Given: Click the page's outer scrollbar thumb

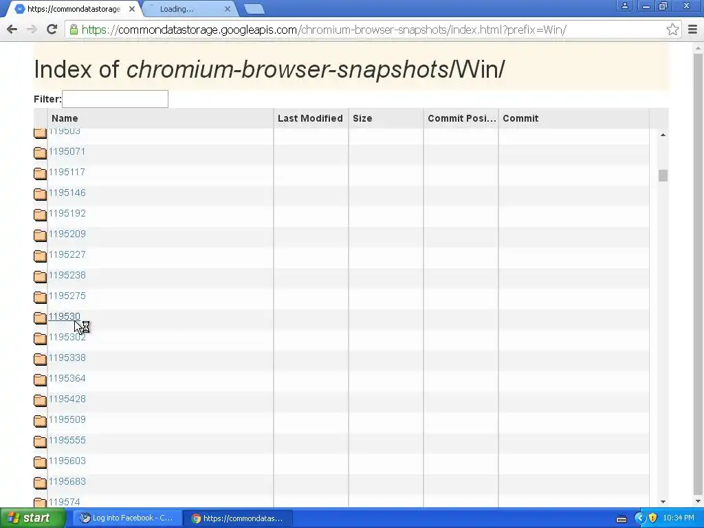Looking at the screenshot, I should [698, 274].
